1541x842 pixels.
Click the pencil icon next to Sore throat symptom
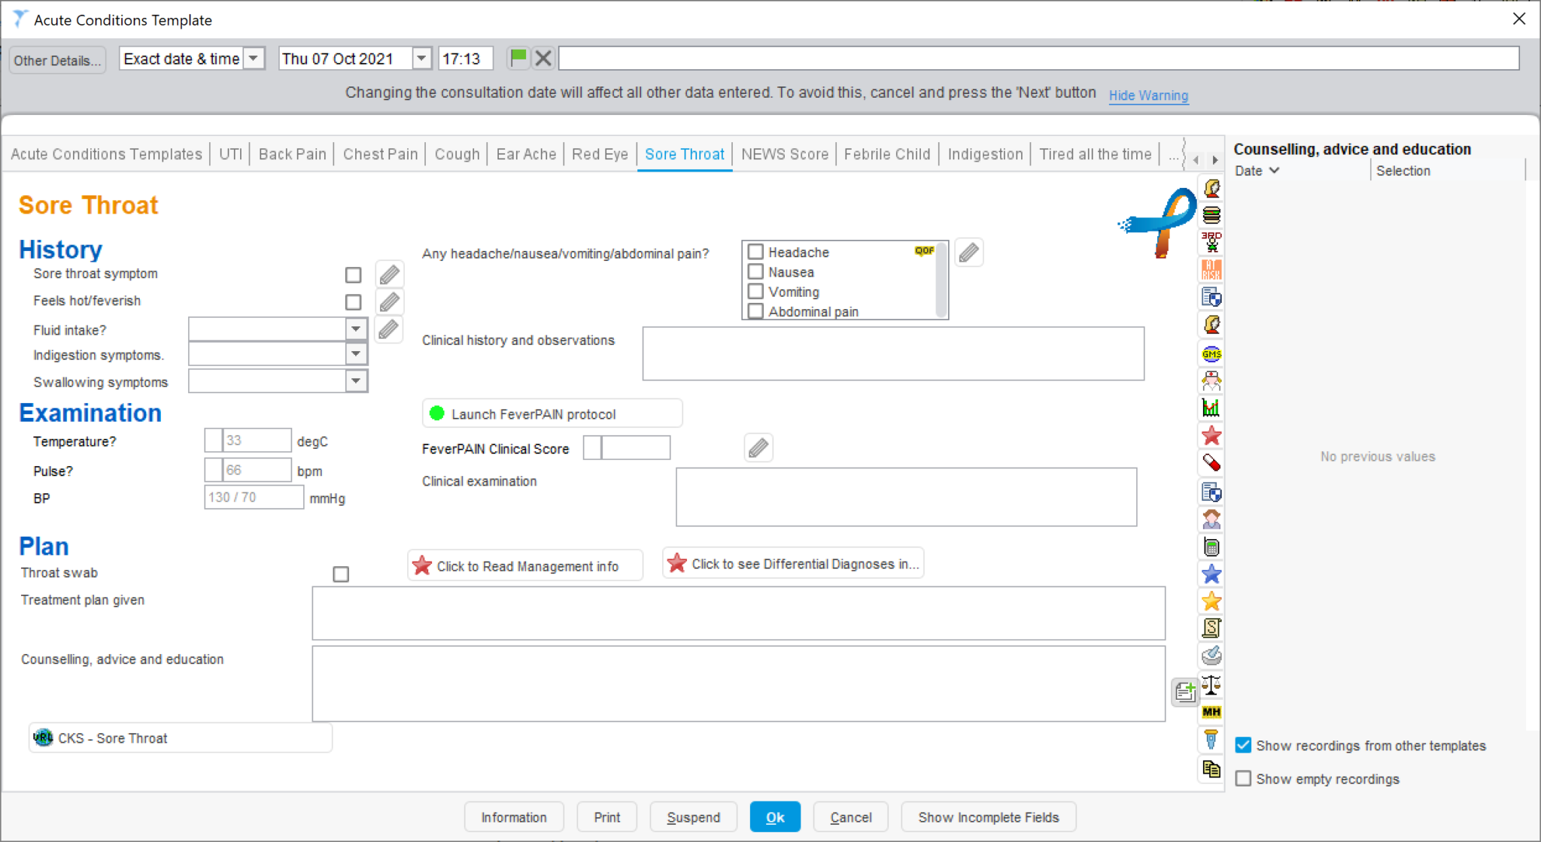(389, 274)
